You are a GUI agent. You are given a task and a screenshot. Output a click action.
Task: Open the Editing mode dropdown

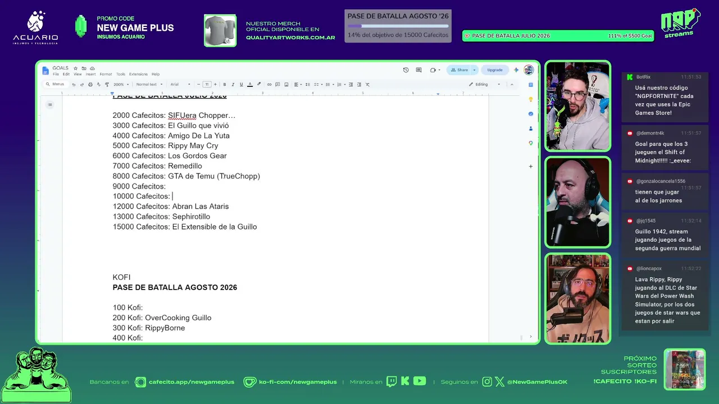click(x=485, y=85)
